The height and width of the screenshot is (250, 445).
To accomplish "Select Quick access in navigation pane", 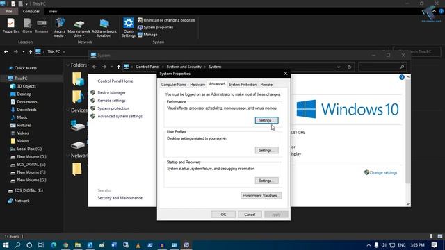I will pyautogui.click(x=26, y=68).
